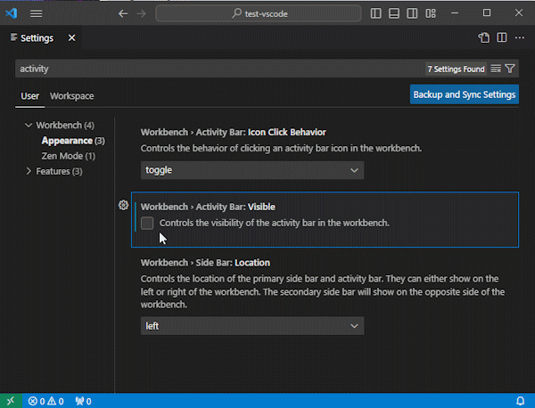Enable the Activity Bar Visible checkbox
Viewport: 535px width, 408px height.
[x=148, y=223]
